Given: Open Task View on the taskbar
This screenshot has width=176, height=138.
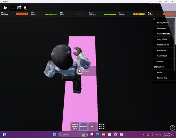Looking at the screenshot, I should click(92, 134).
